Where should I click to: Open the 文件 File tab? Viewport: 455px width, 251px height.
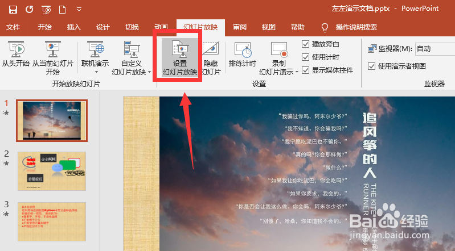point(13,27)
